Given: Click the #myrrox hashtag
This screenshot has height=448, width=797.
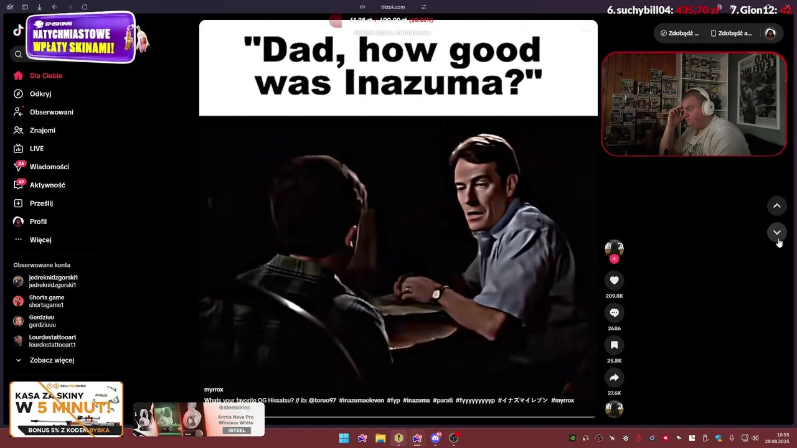Looking at the screenshot, I should click(562, 400).
